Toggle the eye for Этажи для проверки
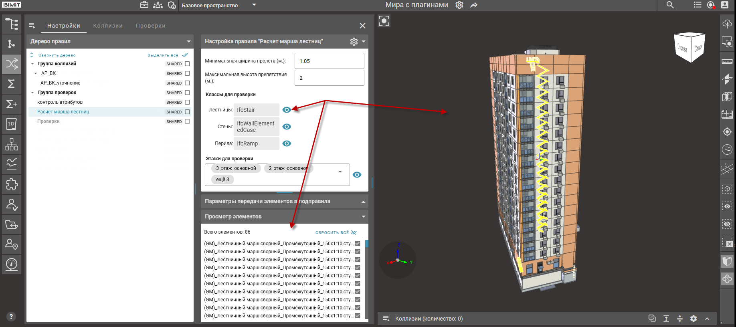Viewport: 736px width, 327px height. coord(357,175)
